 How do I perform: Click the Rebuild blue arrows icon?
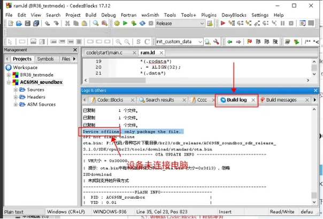coord(142,24)
